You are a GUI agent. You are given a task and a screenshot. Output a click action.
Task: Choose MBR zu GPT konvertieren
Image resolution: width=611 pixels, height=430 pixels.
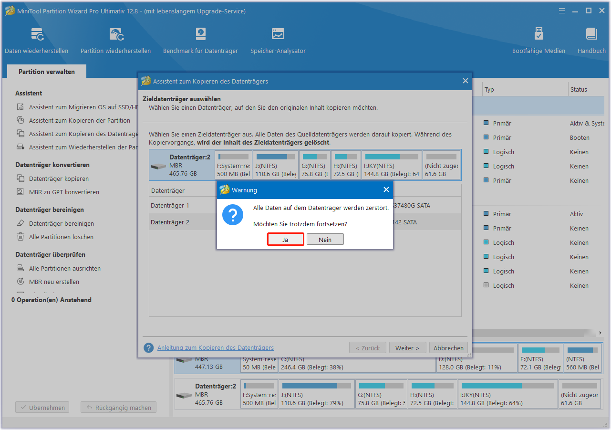[64, 192]
